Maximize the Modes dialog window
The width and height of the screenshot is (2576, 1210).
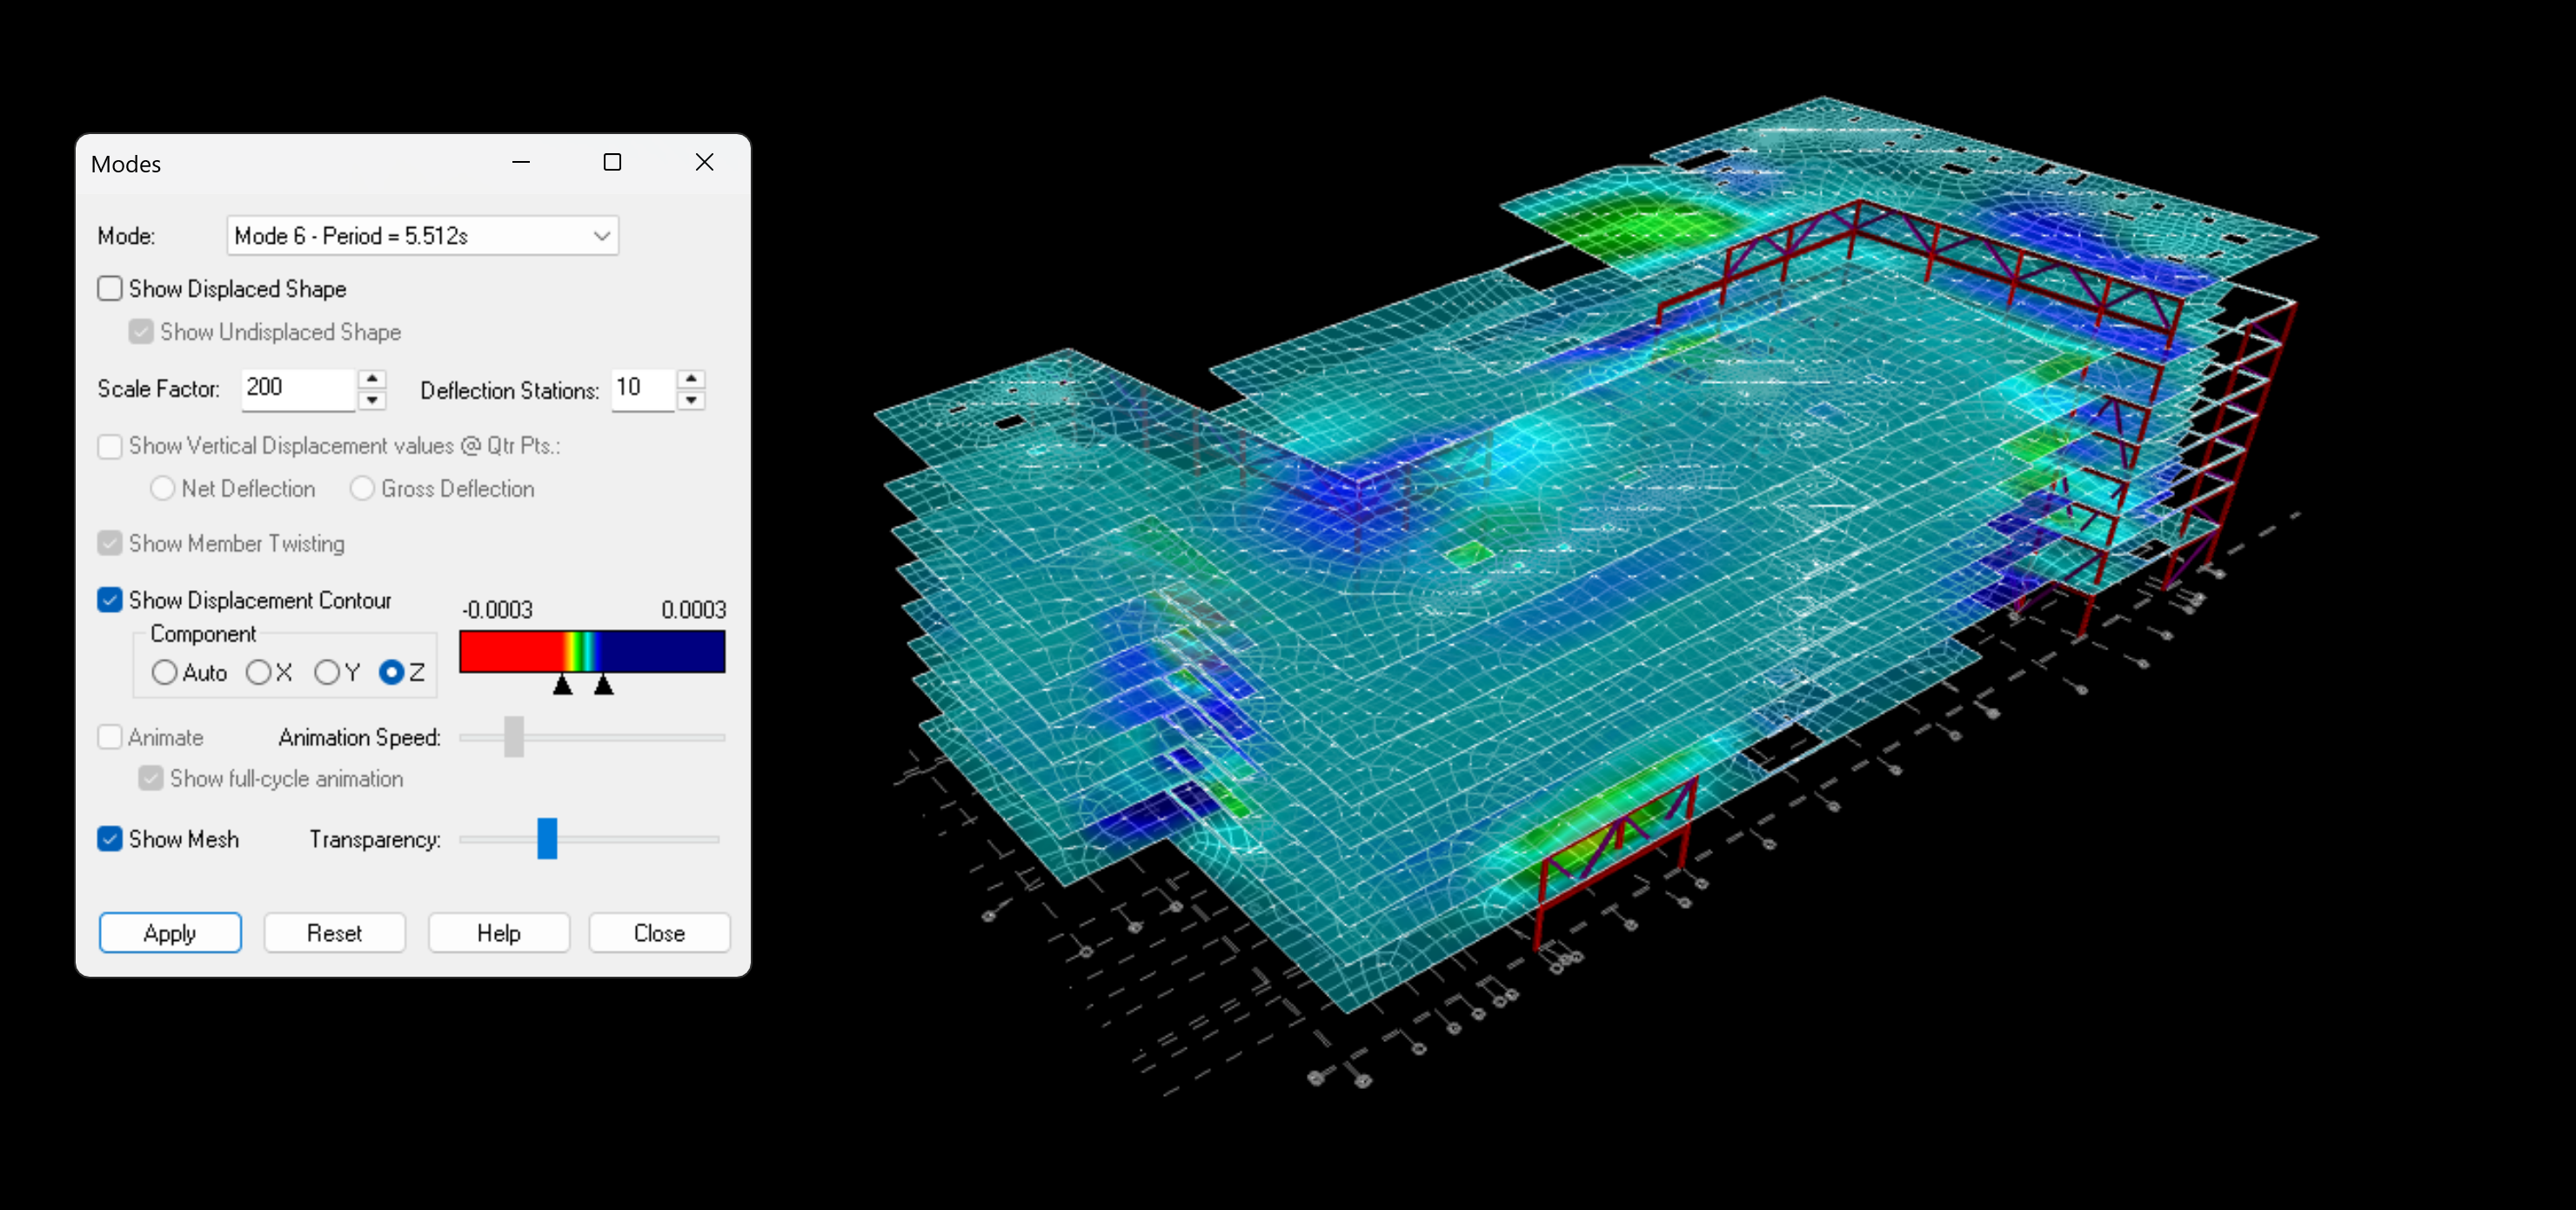pyautogui.click(x=613, y=162)
